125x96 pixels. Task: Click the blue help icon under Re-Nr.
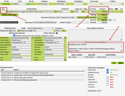(28, 4)
